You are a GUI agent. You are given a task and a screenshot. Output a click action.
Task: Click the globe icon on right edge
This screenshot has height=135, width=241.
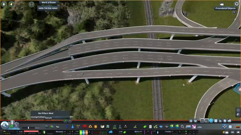(238, 115)
